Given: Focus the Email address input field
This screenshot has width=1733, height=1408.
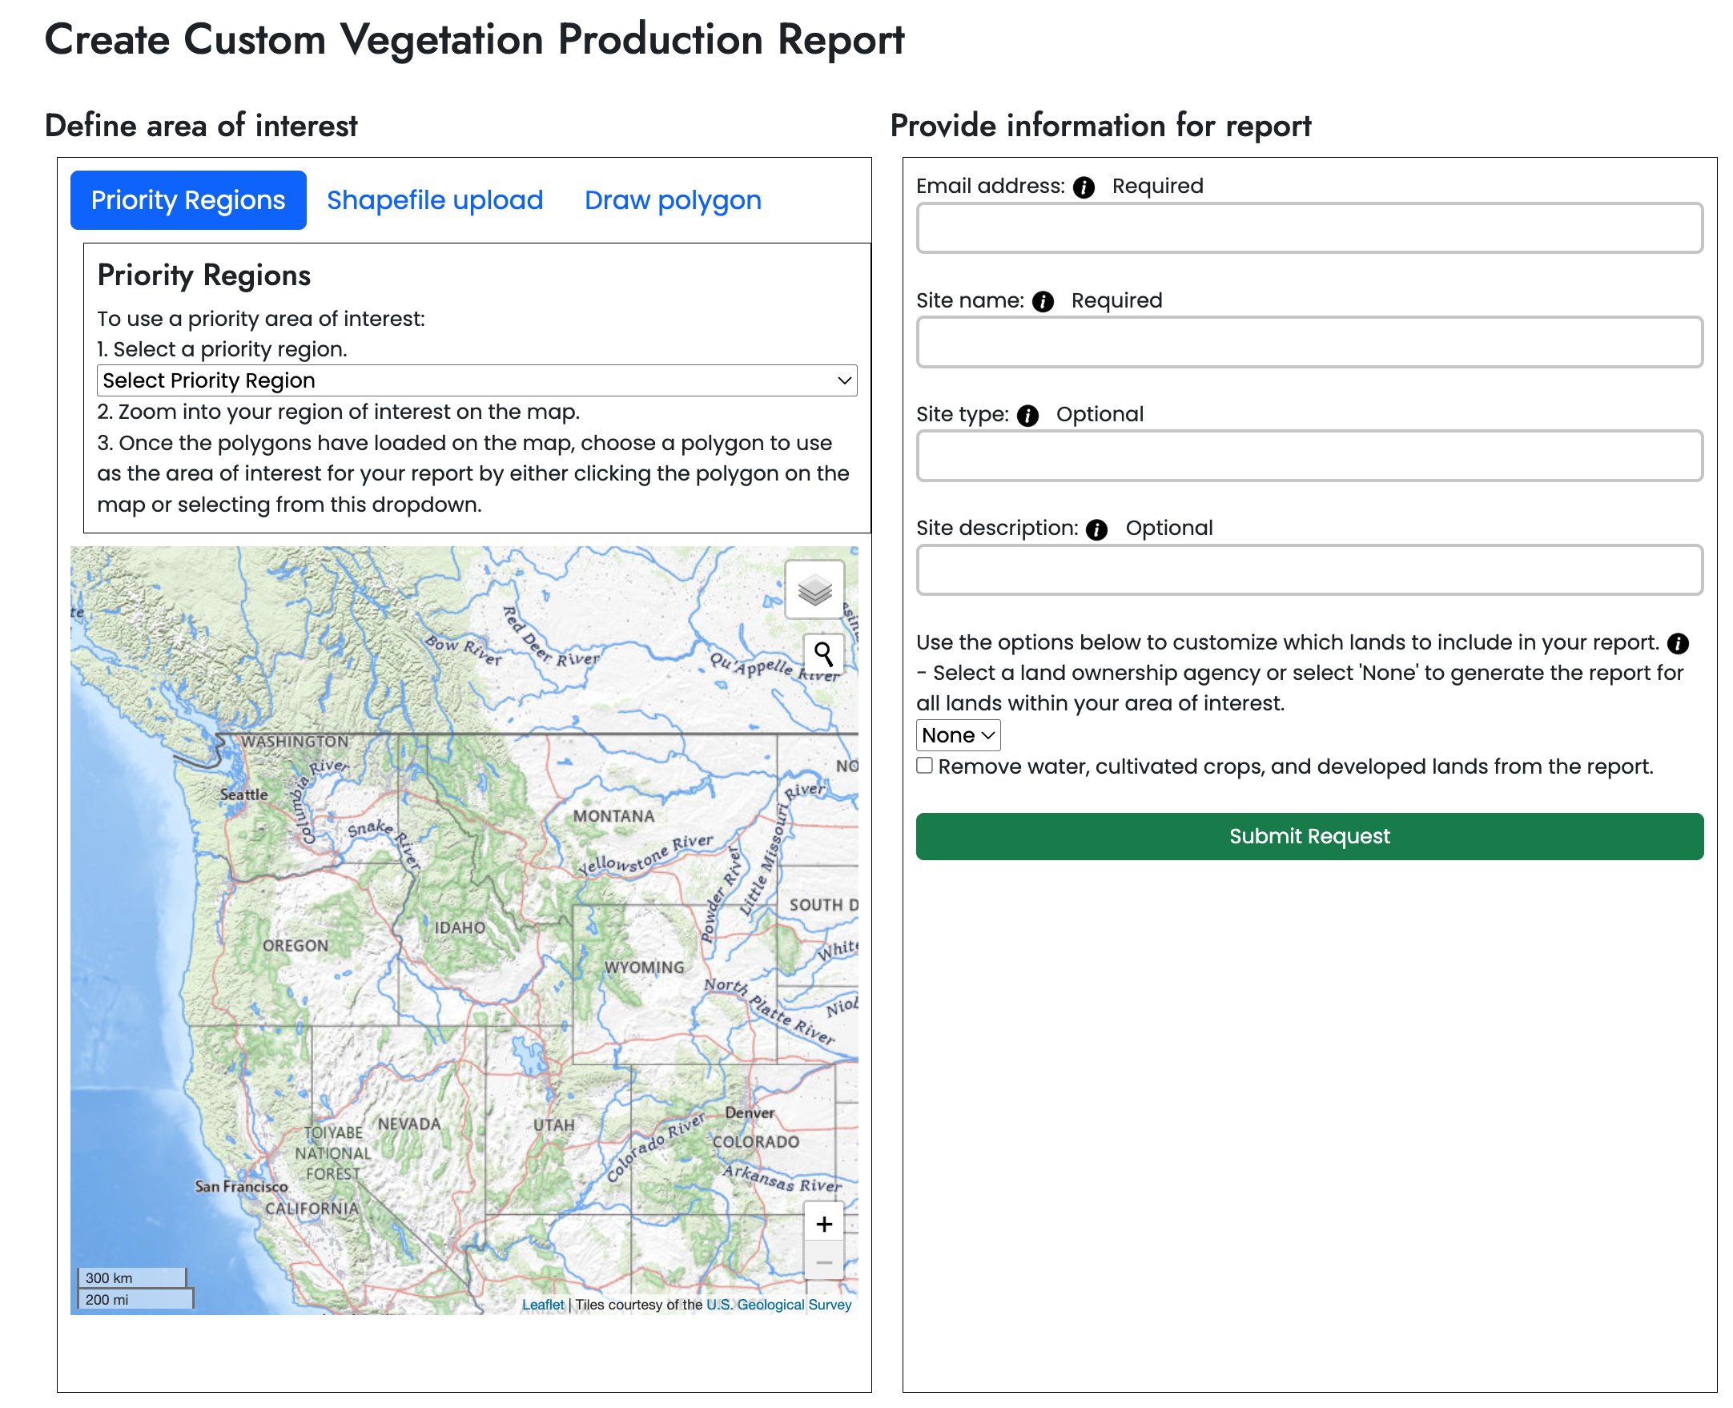Looking at the screenshot, I should point(1309,229).
